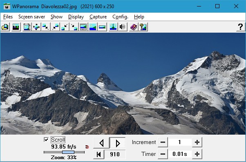
Task: Click the mountain landscape toolbar icon
Action: [16, 27]
